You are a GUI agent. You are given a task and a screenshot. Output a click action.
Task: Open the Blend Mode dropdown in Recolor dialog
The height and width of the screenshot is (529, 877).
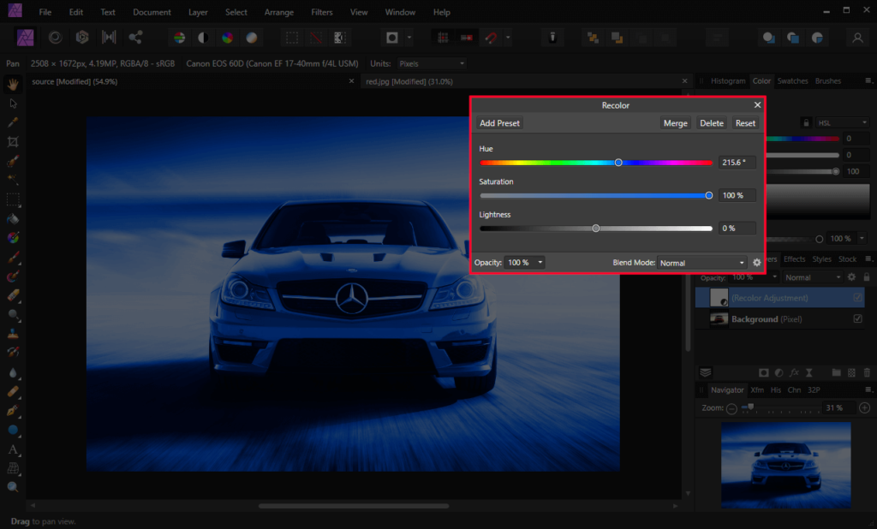pyautogui.click(x=701, y=262)
